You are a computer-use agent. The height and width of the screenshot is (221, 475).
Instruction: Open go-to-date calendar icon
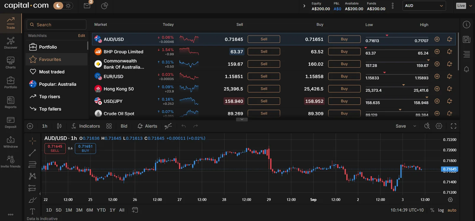(135, 210)
